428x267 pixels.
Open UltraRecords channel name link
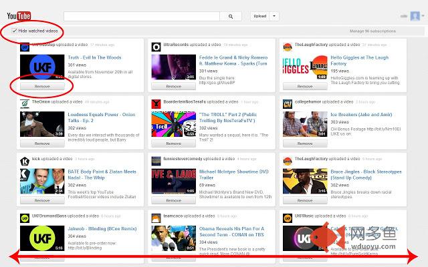click(x=176, y=45)
